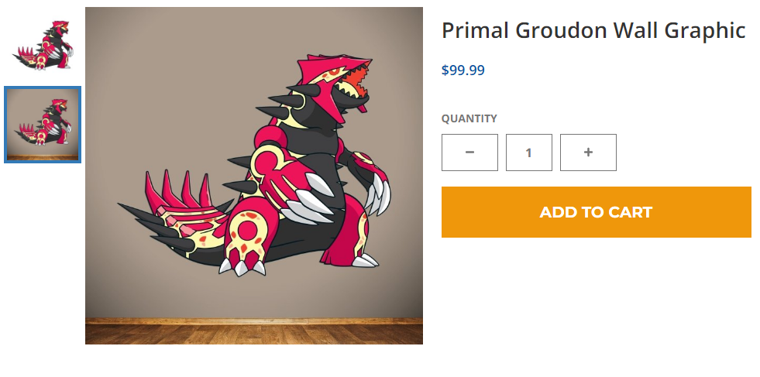Click the wooden floor in preview image
The image size is (760, 377).
pos(254,334)
